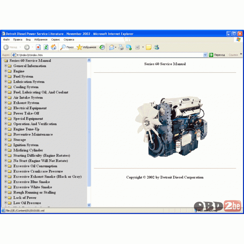The height and width of the screenshot is (244, 244).
Task: Open Fuel, Lubricating Oil, And Coolant entry
Action: tap(41, 92)
